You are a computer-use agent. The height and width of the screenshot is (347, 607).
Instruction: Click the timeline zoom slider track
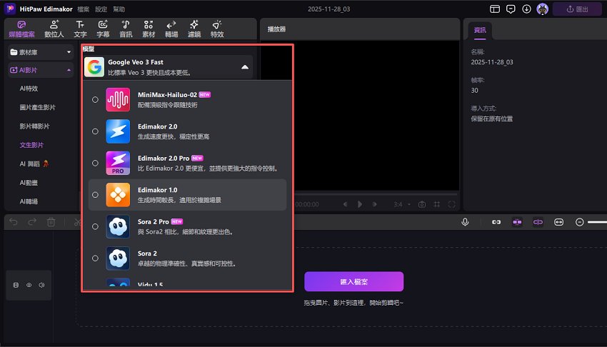click(597, 222)
